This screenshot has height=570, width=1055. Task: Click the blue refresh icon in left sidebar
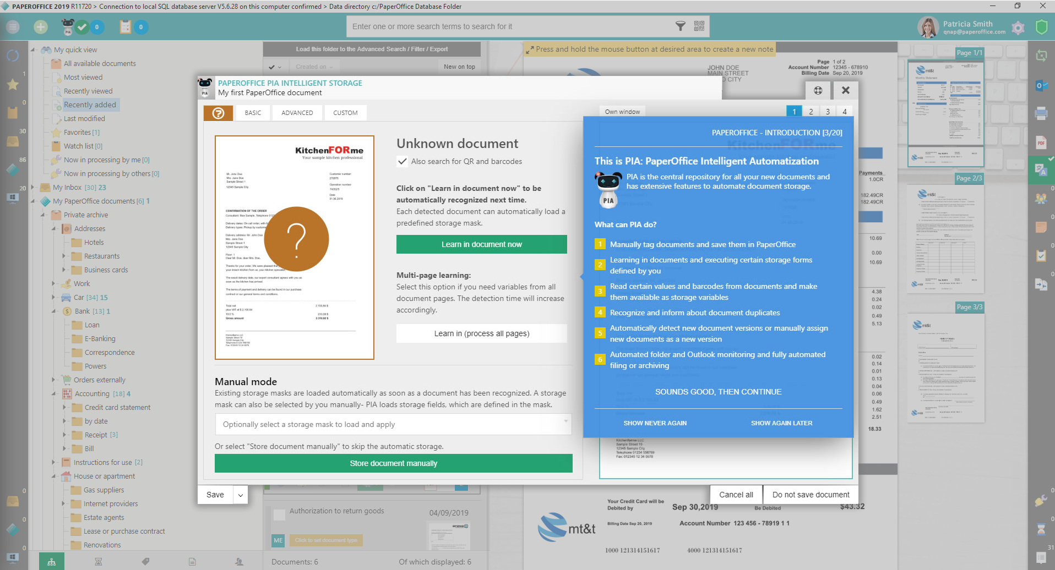[x=13, y=56]
